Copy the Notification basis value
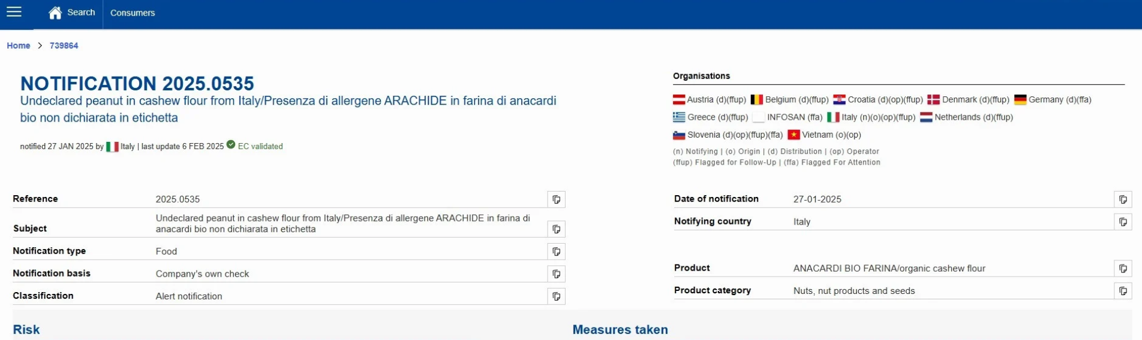The image size is (1142, 340). point(556,274)
